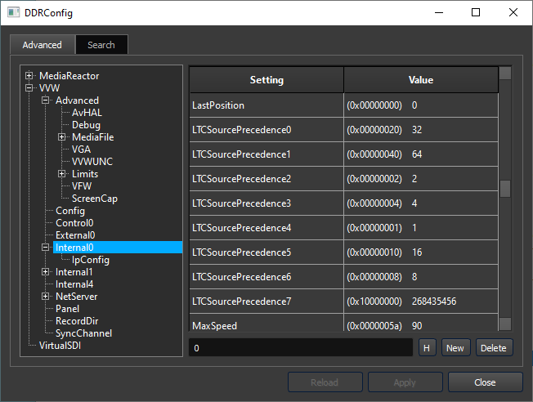Minimize the DDRConfig window

tap(439, 12)
